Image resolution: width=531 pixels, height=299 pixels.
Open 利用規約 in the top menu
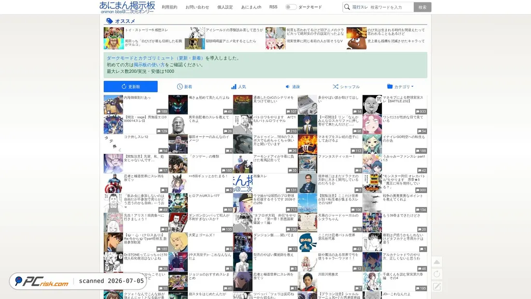tap(169, 7)
